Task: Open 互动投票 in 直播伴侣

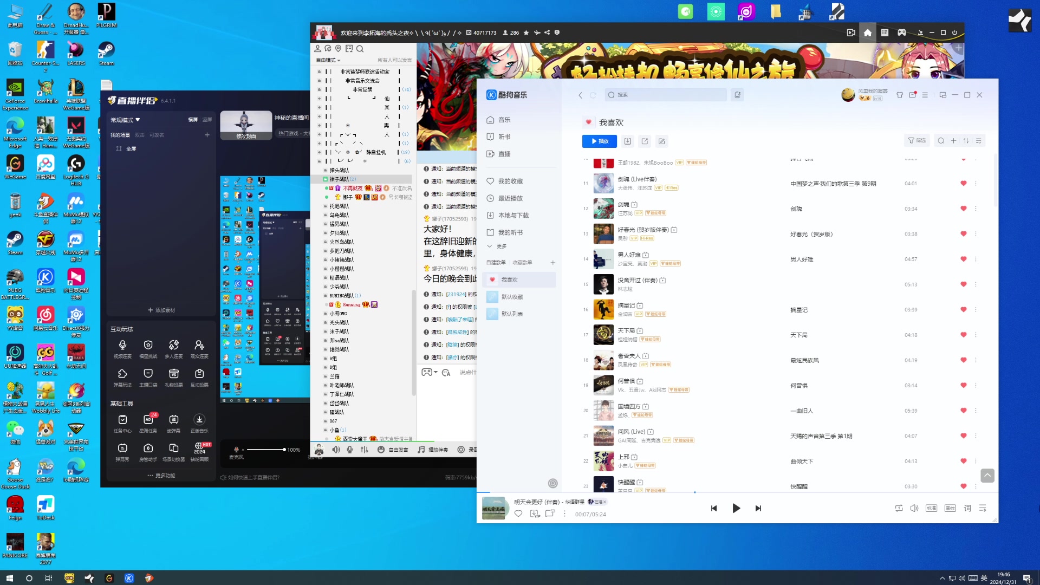Action: tap(199, 378)
